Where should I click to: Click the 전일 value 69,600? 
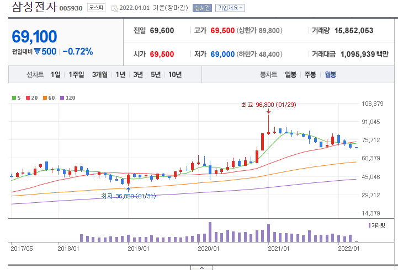162,31
